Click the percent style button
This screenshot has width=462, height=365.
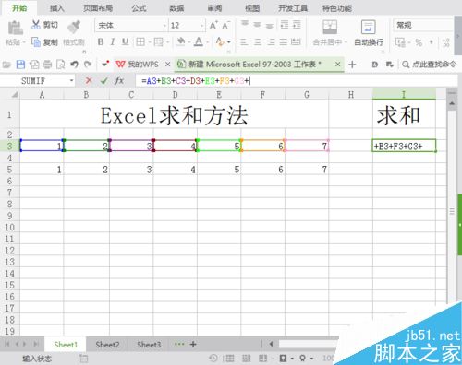(x=419, y=42)
